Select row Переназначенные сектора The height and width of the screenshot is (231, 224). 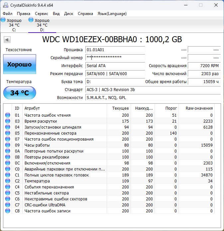[109, 133]
